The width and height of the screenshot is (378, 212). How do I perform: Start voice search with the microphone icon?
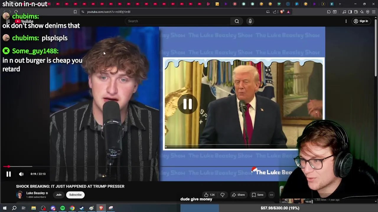[x=250, y=21]
